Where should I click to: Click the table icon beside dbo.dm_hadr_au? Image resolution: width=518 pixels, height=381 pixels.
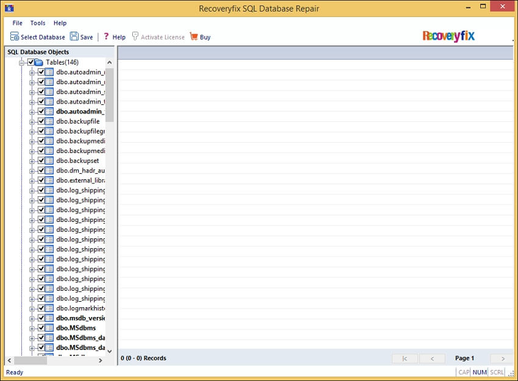(x=49, y=171)
